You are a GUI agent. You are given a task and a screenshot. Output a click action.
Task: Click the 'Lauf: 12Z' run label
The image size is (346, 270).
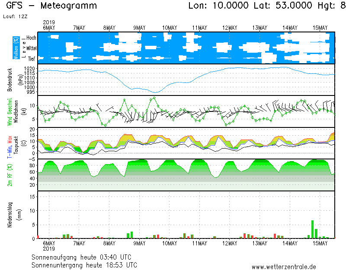coord(15,16)
